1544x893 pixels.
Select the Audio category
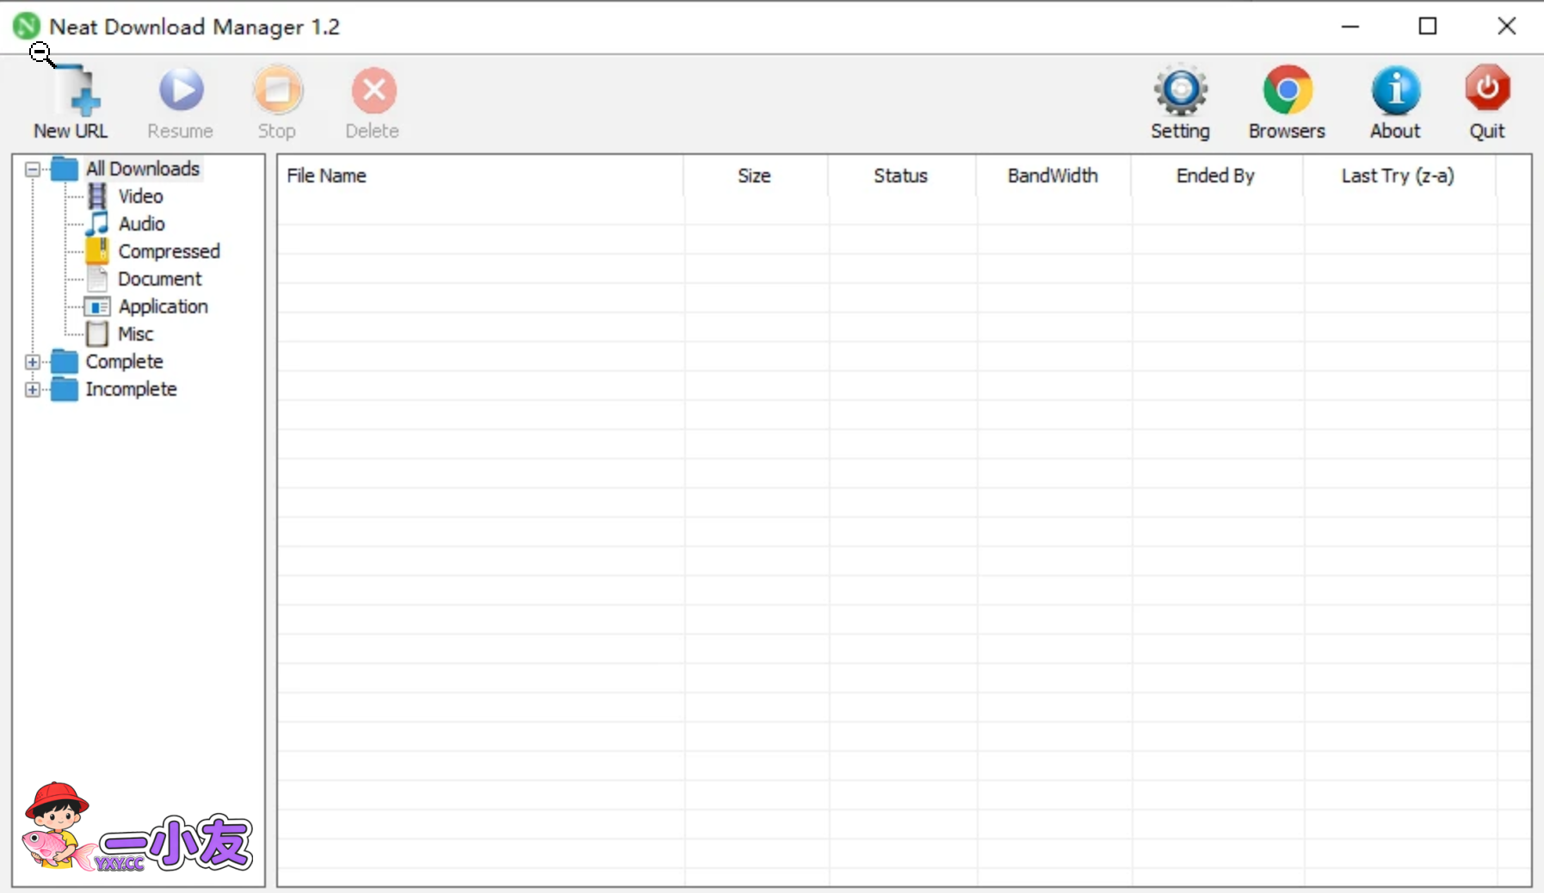(x=141, y=225)
